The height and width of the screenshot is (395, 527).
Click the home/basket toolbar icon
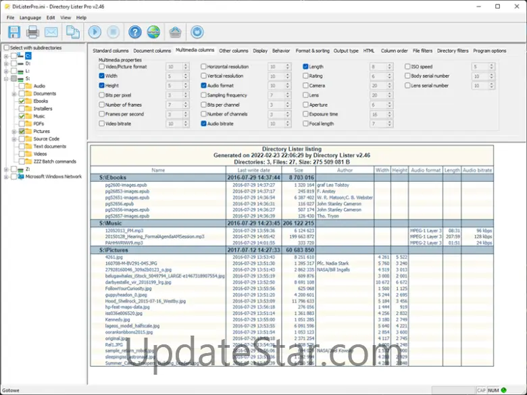tap(176, 32)
